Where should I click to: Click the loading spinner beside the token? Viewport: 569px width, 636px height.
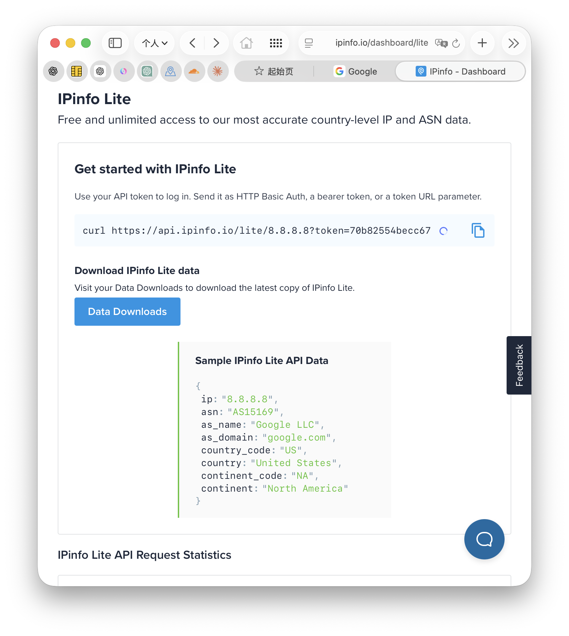point(444,231)
